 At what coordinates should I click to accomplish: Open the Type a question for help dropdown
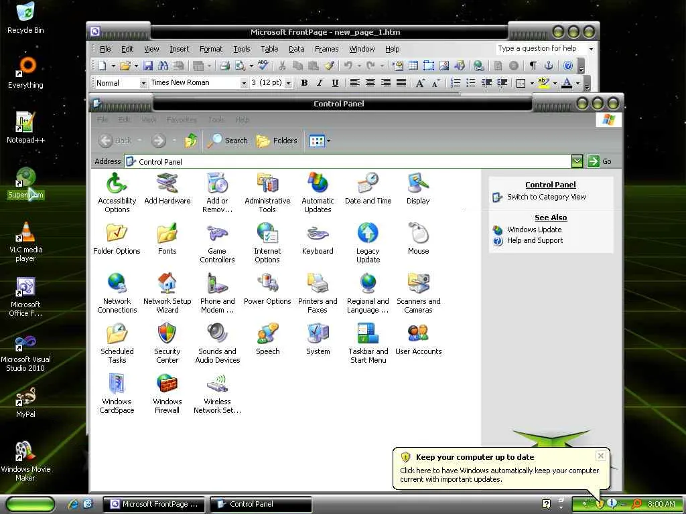pos(591,49)
